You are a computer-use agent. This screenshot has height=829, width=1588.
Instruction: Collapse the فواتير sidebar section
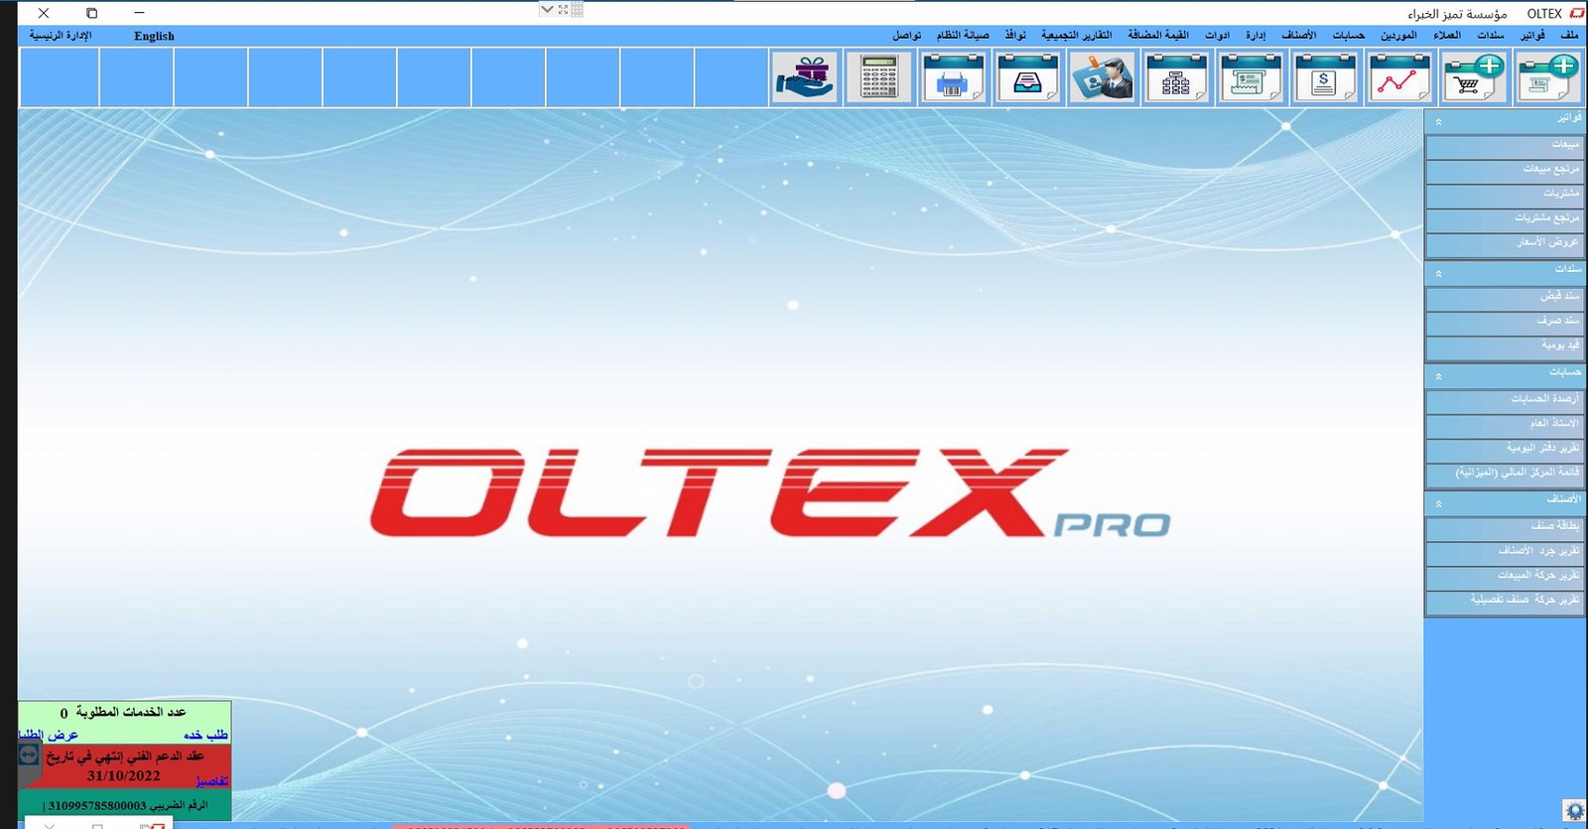click(1438, 121)
